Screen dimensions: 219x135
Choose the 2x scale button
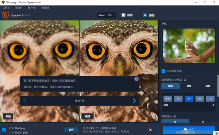coord(178,99)
